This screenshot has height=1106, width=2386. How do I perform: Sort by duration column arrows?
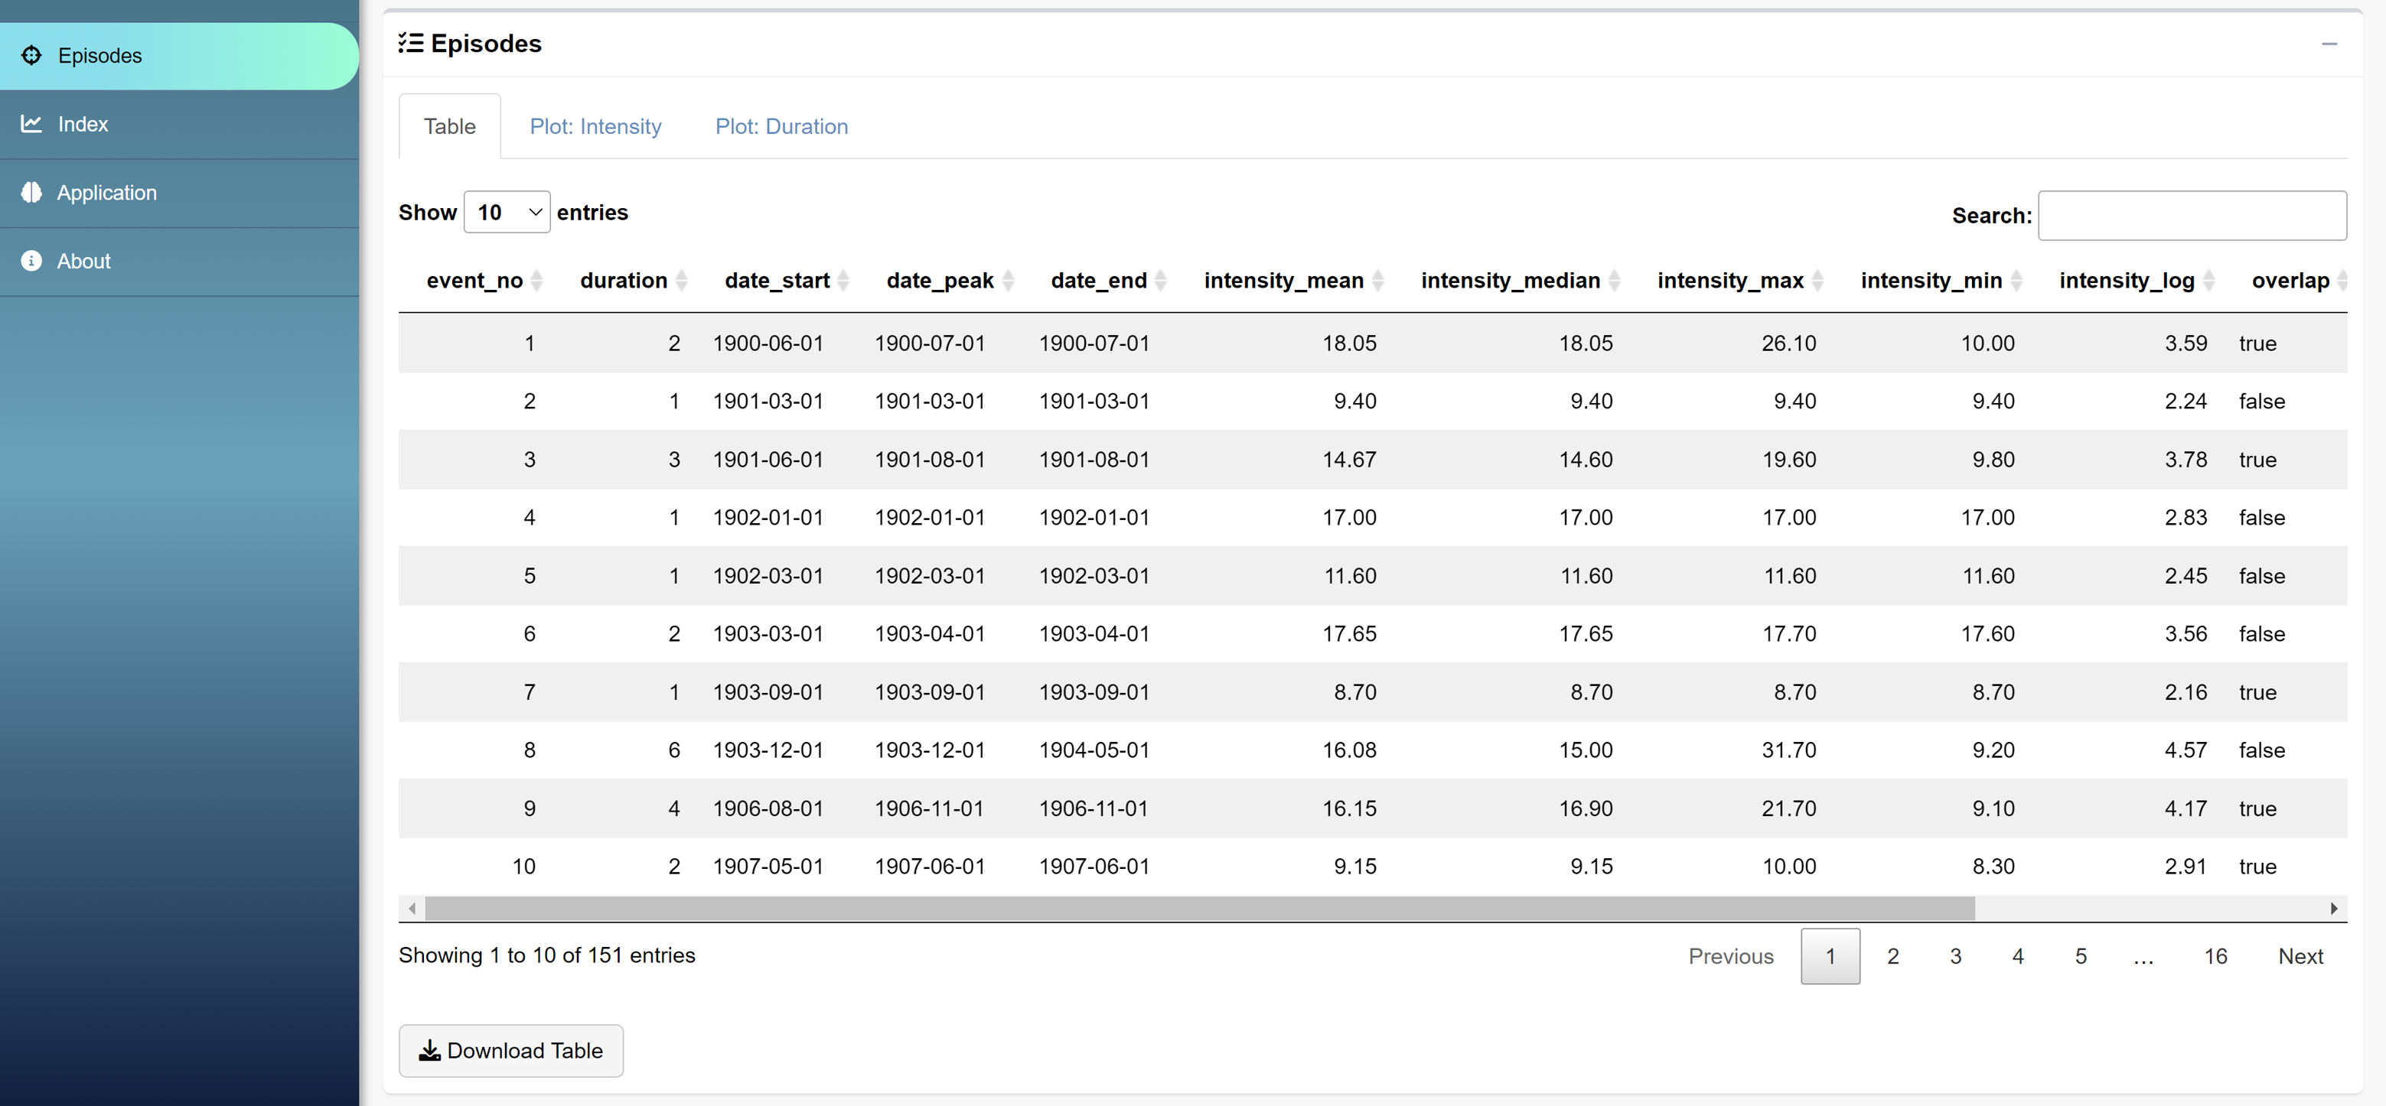tap(682, 281)
